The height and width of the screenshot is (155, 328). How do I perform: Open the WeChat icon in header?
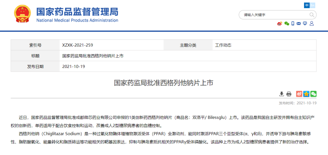point(286,24)
